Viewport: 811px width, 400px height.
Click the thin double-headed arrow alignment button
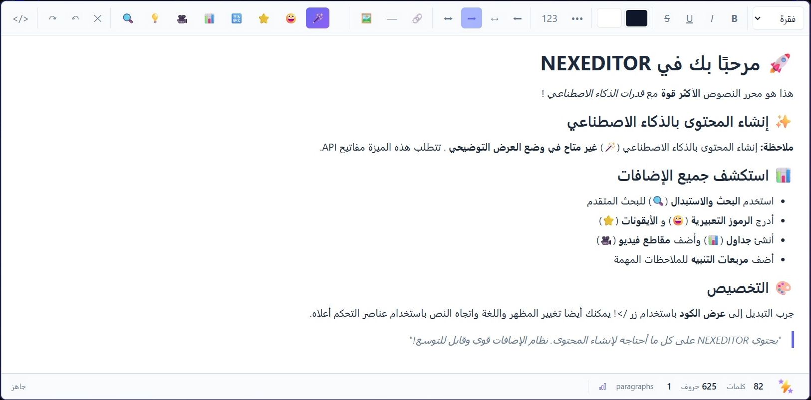(495, 19)
